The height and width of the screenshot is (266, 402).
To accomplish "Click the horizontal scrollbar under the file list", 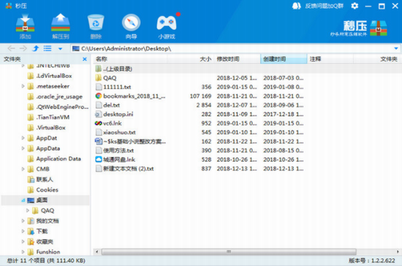I will coord(229,251).
